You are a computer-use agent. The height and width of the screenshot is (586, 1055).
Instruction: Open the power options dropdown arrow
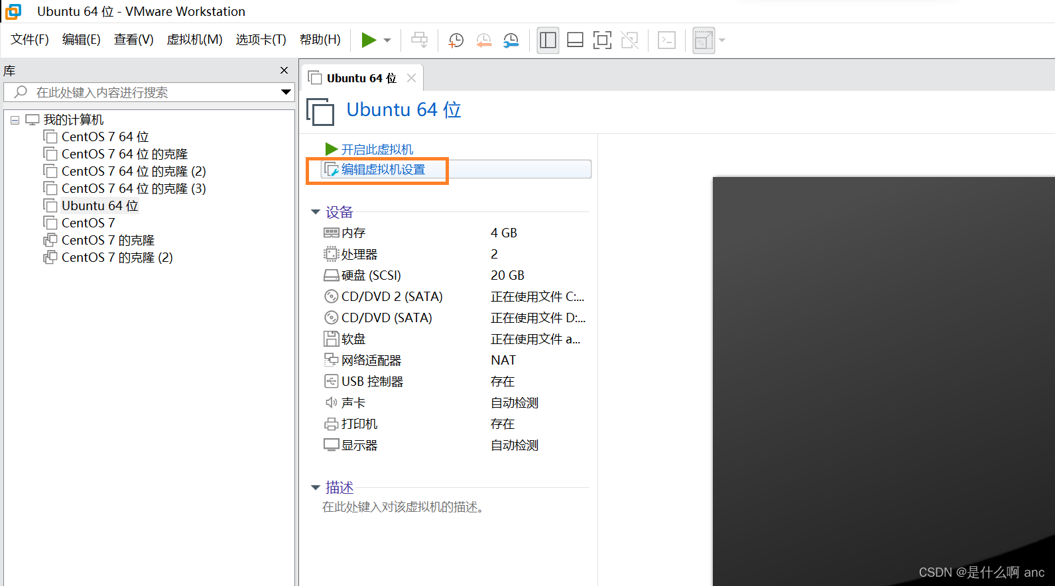click(387, 40)
